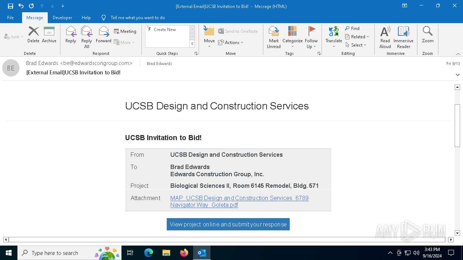Reply to Brad Edwards

[71, 35]
